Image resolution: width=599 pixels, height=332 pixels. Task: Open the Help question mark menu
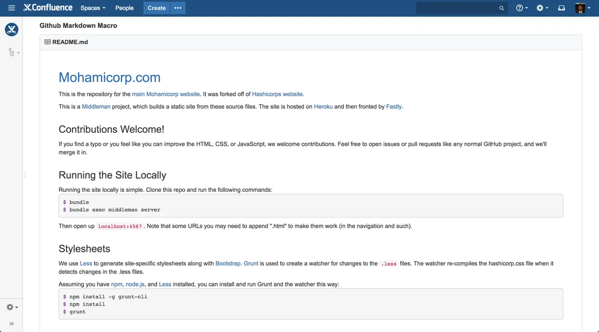point(522,8)
